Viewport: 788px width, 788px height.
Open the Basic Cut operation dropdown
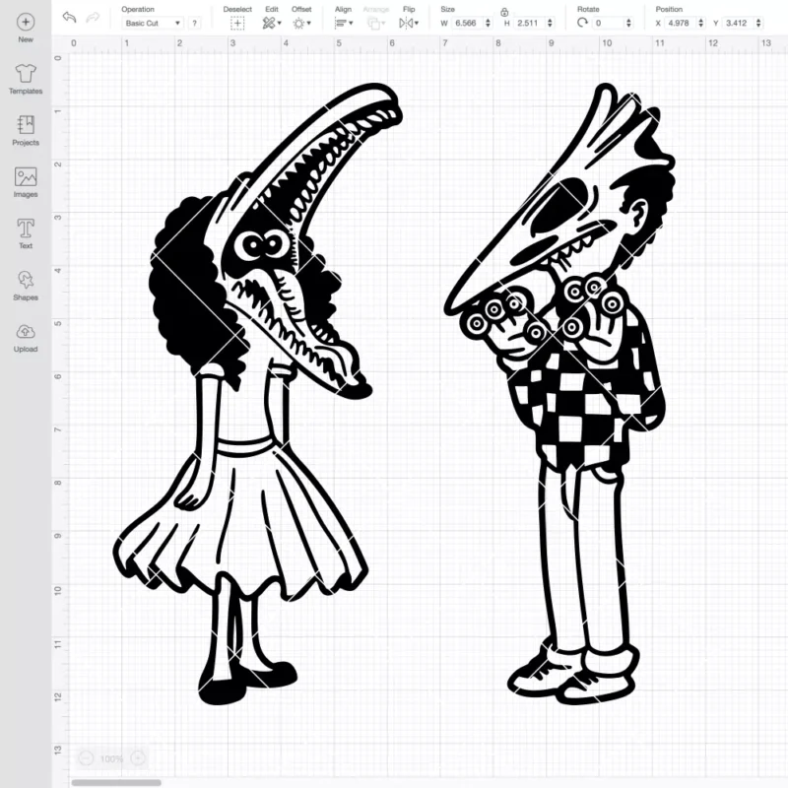point(153,23)
